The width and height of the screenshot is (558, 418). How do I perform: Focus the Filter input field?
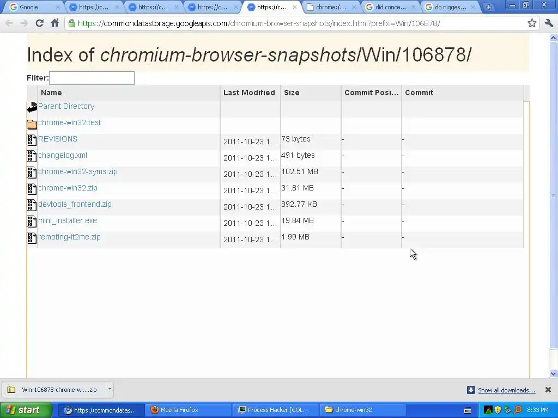(92, 78)
